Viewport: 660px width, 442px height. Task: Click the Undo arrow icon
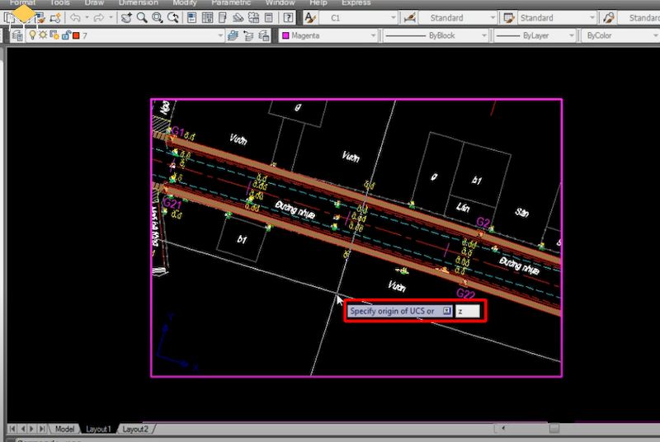[75, 17]
